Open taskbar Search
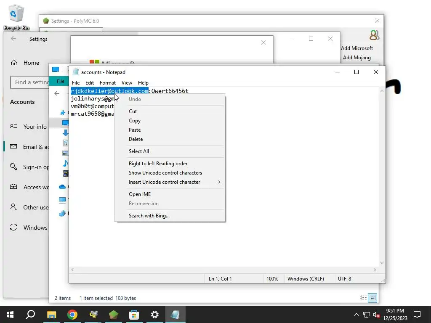 click(x=30, y=315)
